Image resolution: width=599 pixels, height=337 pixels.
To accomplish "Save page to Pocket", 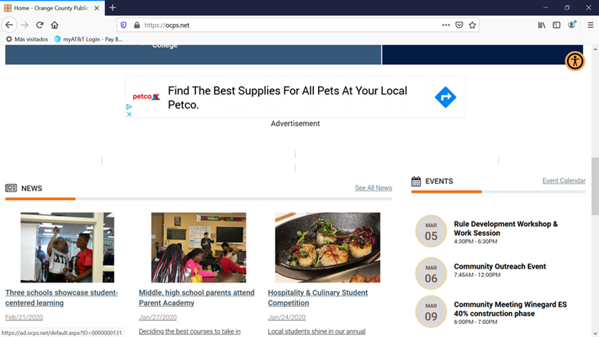I will pos(459,25).
